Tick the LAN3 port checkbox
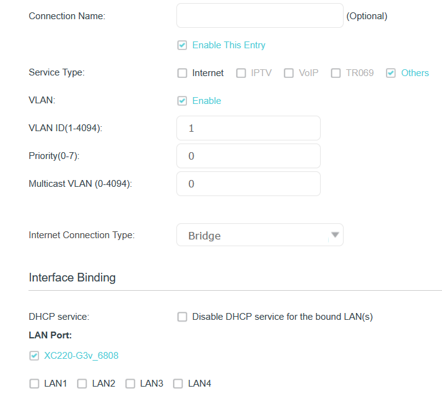442x399 pixels. (x=130, y=384)
